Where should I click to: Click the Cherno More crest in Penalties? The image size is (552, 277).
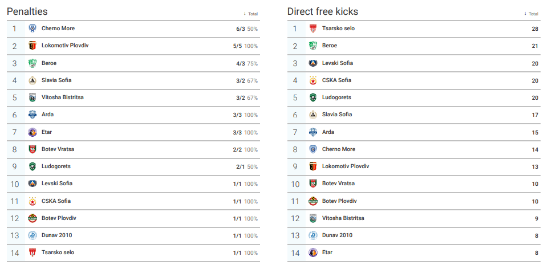point(33,28)
